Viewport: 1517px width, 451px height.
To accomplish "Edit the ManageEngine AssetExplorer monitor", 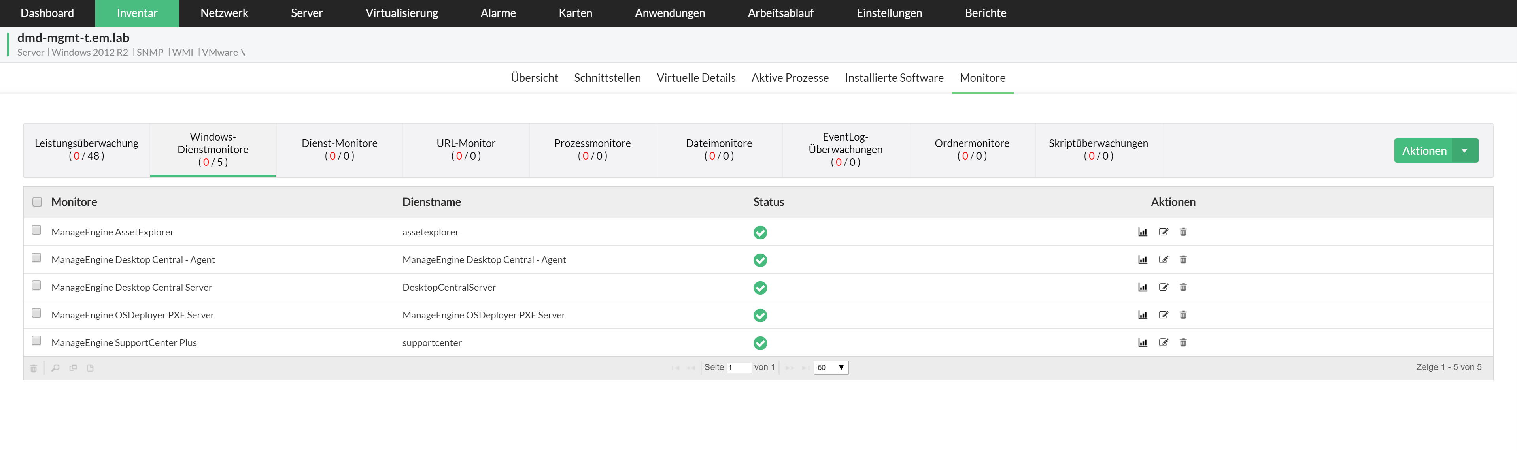I will tap(1163, 232).
